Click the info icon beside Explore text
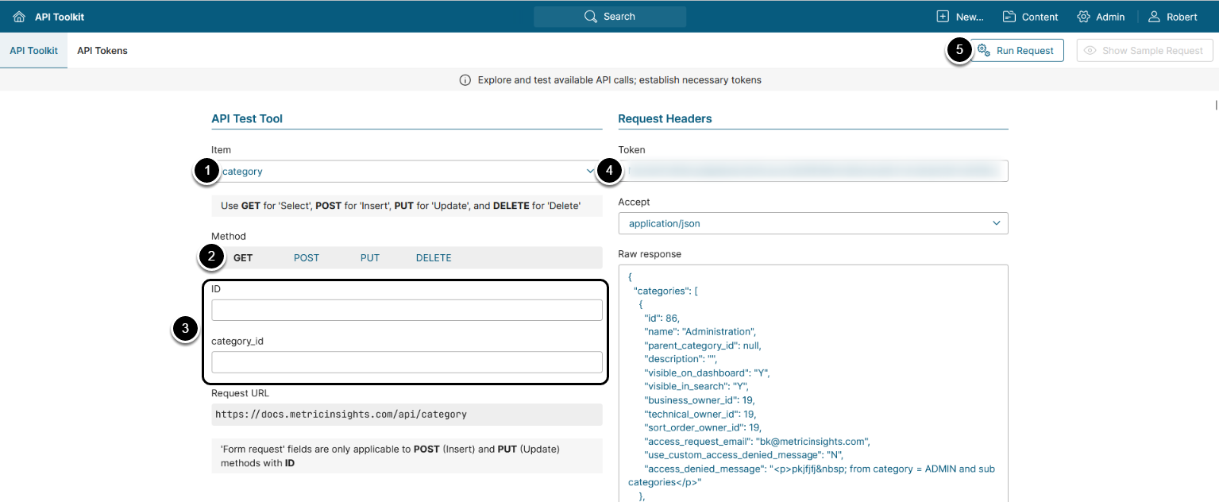1219x502 pixels. tap(465, 80)
